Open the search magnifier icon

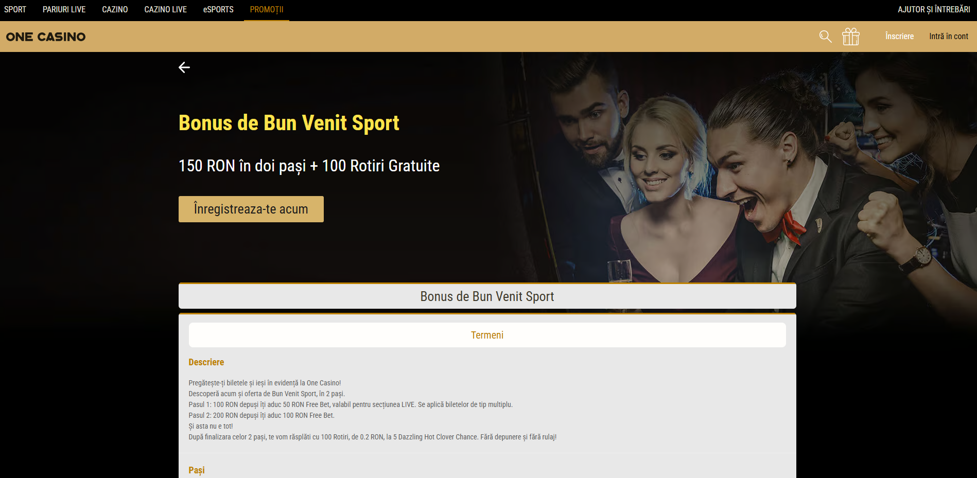[825, 37]
